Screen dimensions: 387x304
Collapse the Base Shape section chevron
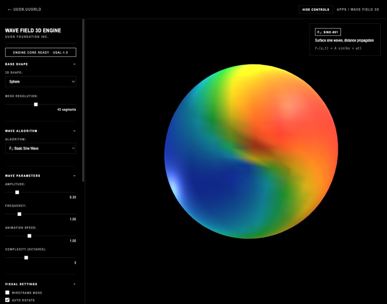74,64
